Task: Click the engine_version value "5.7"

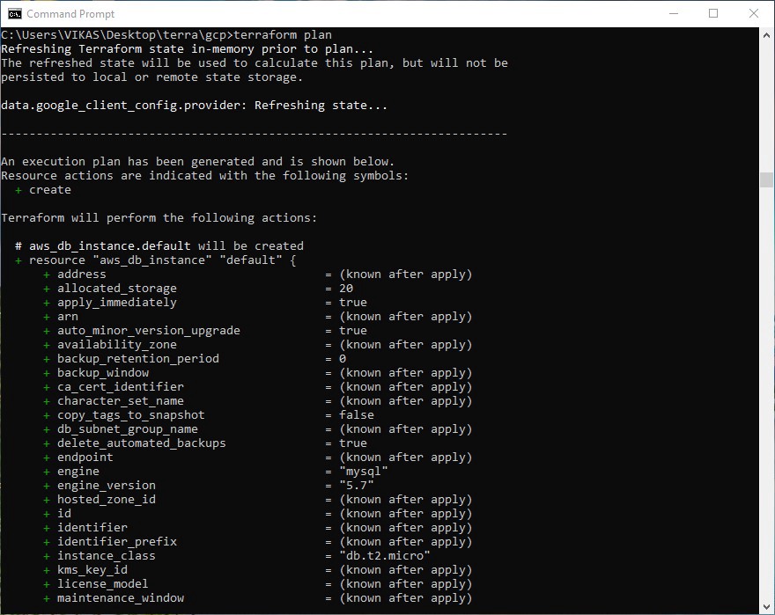Action: coord(357,485)
